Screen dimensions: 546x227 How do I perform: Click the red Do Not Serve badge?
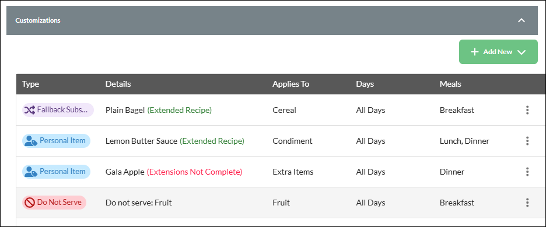(x=54, y=203)
